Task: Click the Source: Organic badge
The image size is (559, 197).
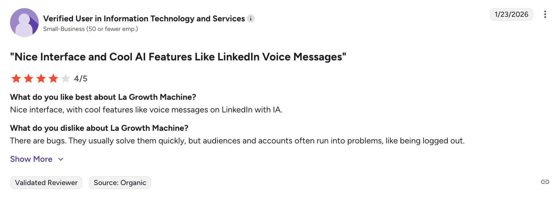Action: (120, 183)
